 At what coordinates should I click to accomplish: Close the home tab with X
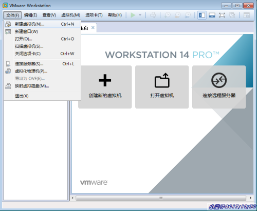93,27
